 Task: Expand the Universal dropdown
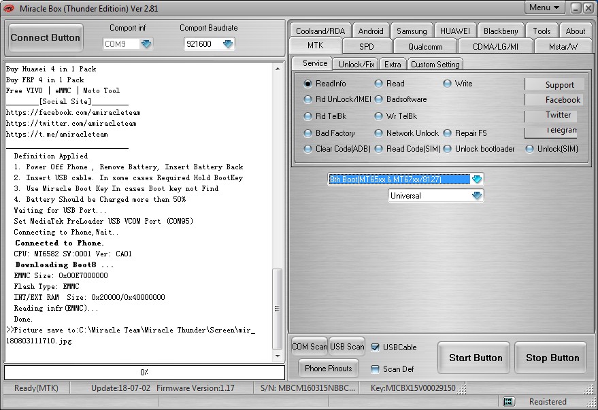[477, 195]
